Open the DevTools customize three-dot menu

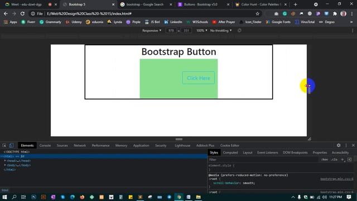pyautogui.click(x=346, y=145)
